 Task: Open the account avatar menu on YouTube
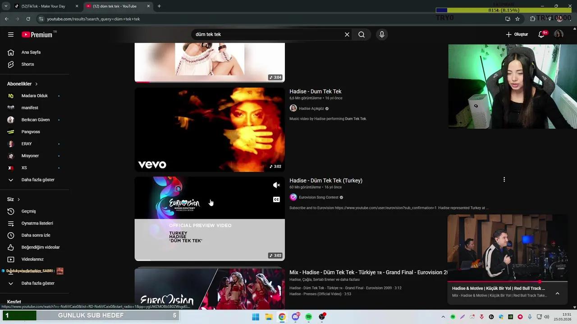(x=559, y=35)
